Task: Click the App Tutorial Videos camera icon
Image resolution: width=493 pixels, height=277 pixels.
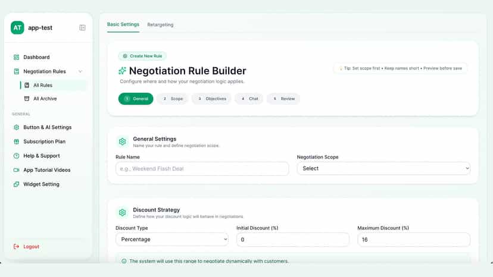Action: pyautogui.click(x=16, y=170)
